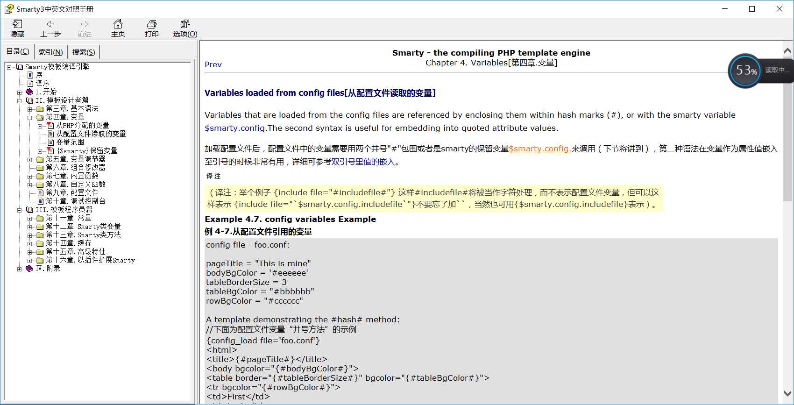Click folder icon of 第六章.组合修改器
Image resolution: width=794 pixels, height=405 pixels.
pyautogui.click(x=40, y=168)
